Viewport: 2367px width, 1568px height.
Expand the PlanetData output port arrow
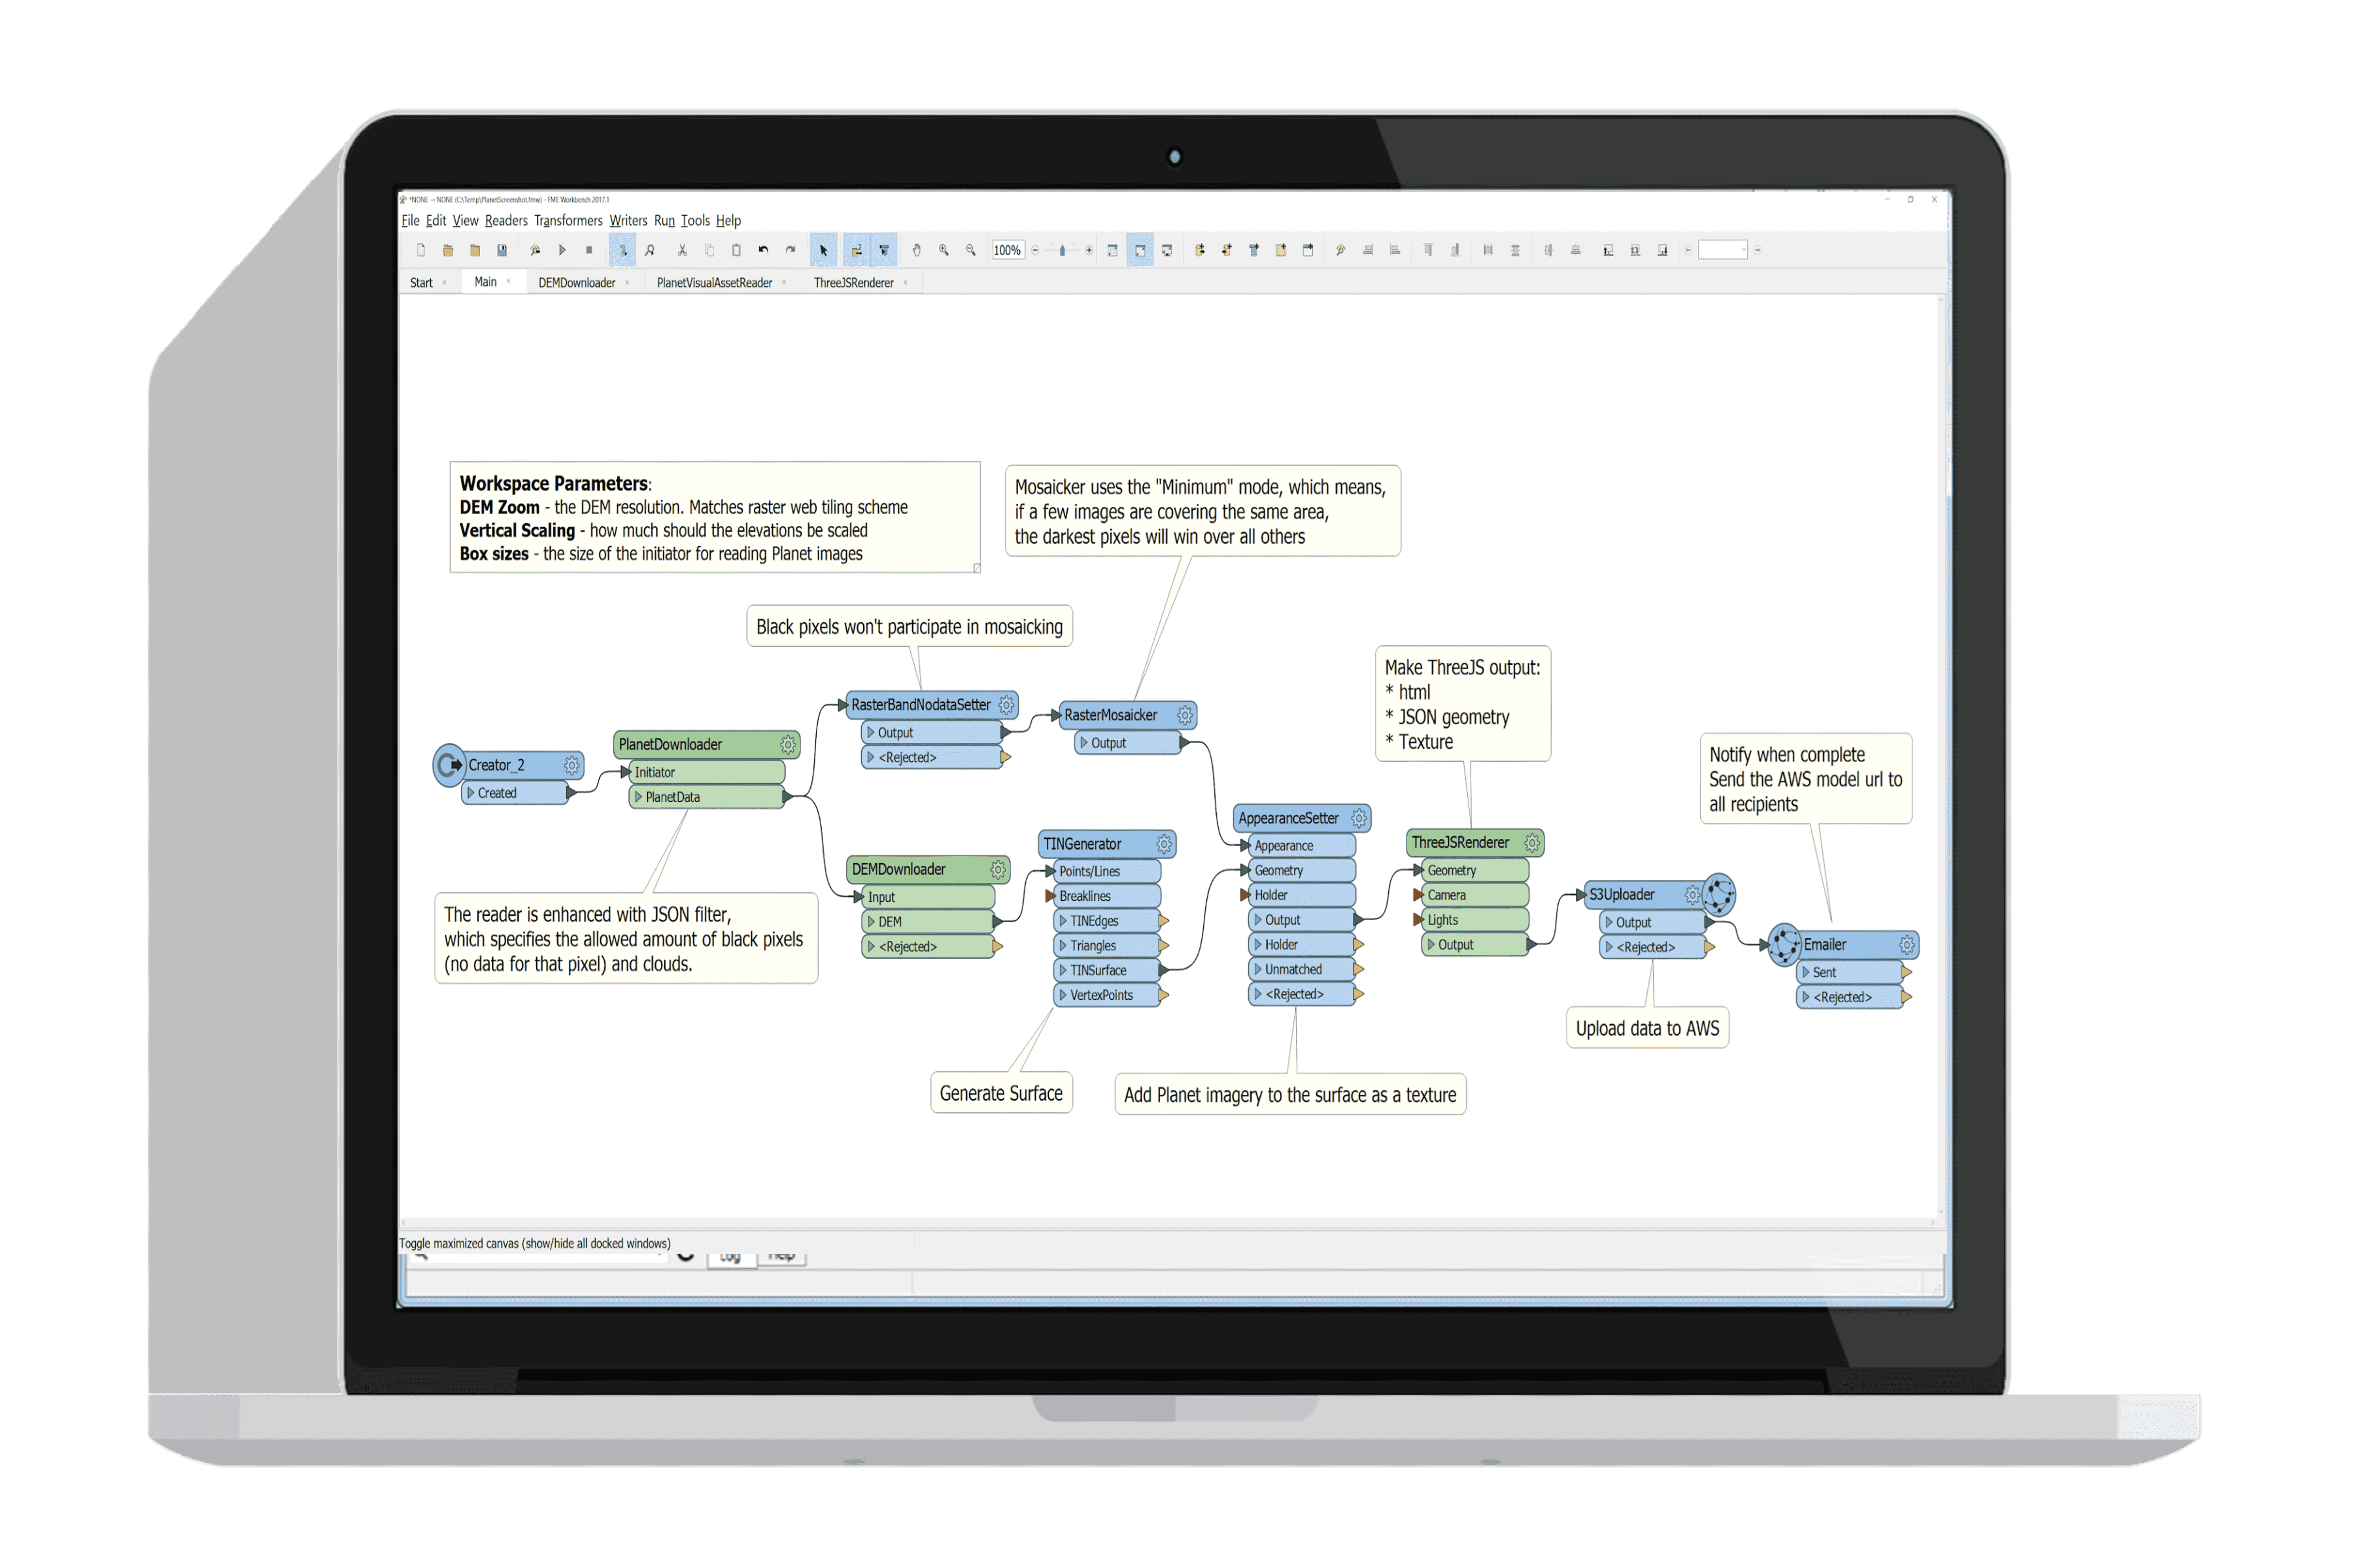638,797
